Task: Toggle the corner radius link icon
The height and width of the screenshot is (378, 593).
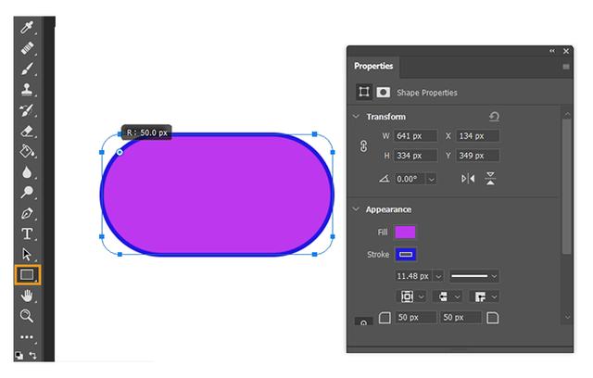Action: pos(363,321)
